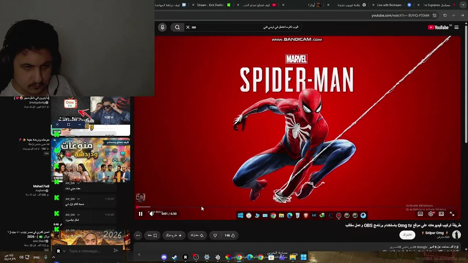Open the 2026 pyramids video thumbnail
Screen dimensions: 468x263
click(x=91, y=240)
